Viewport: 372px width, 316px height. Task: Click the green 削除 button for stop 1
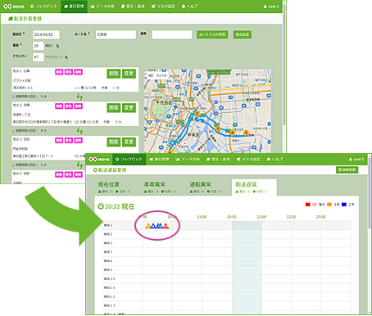(114, 74)
